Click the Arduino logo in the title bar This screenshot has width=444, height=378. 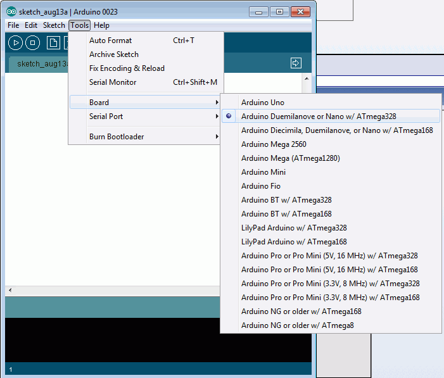point(11,12)
